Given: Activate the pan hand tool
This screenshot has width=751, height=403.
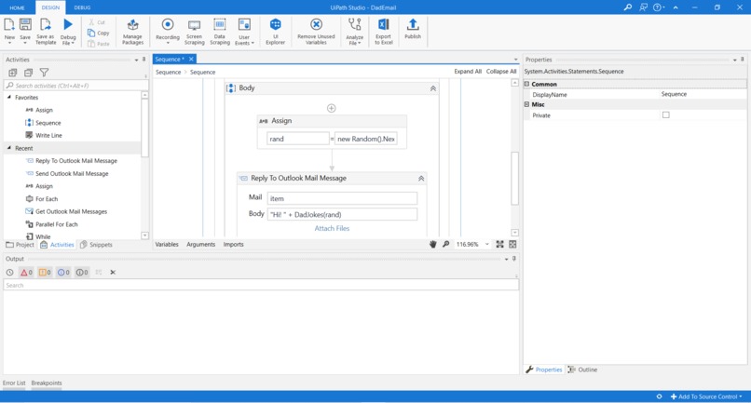Looking at the screenshot, I should coord(433,244).
